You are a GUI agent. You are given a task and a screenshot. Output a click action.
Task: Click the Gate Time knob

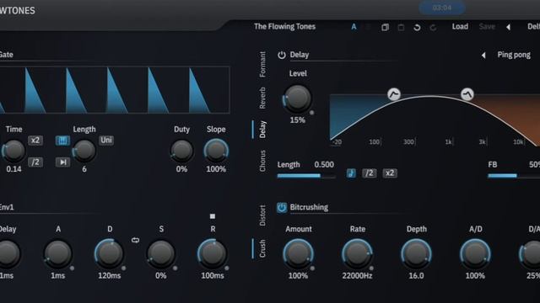[x=13, y=151]
